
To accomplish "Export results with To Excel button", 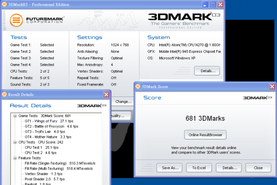I will 199,168.
